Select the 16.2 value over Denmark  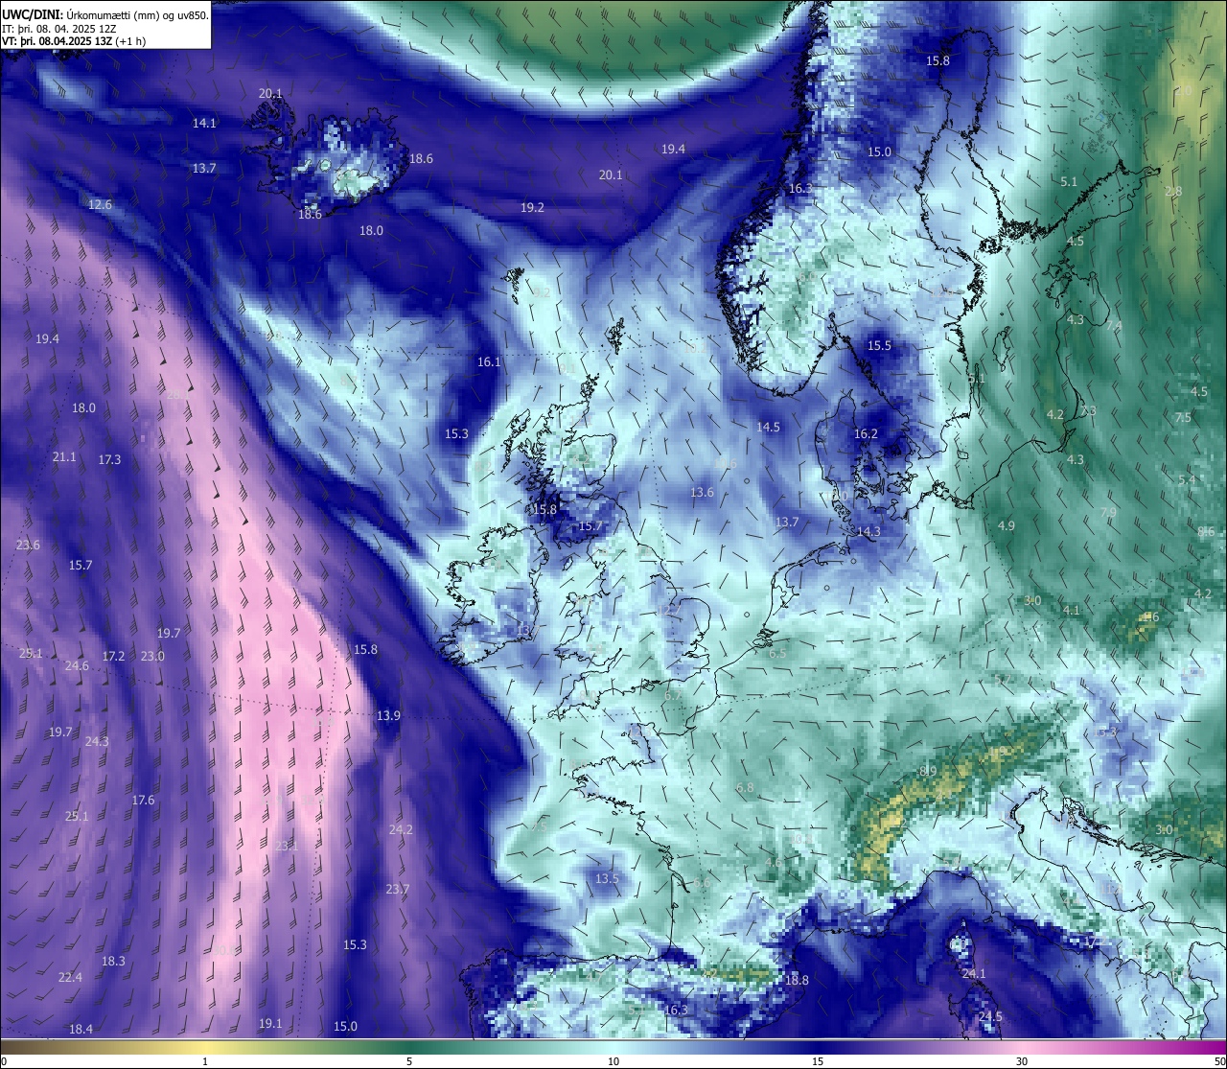(x=866, y=433)
